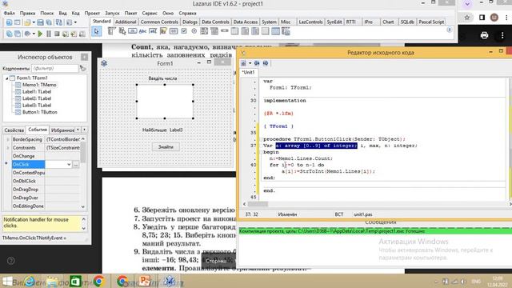Select Label2: TLabel in component tree

(x=37, y=98)
